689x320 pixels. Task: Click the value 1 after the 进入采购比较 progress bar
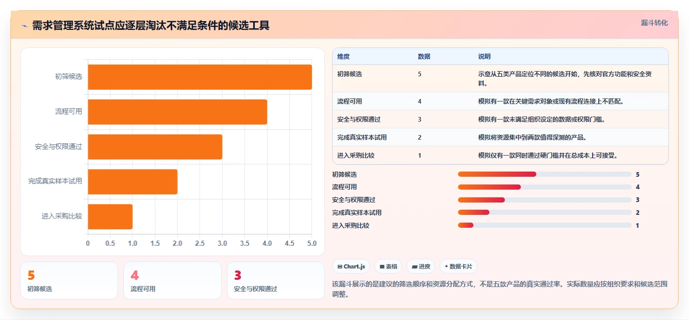[638, 226]
